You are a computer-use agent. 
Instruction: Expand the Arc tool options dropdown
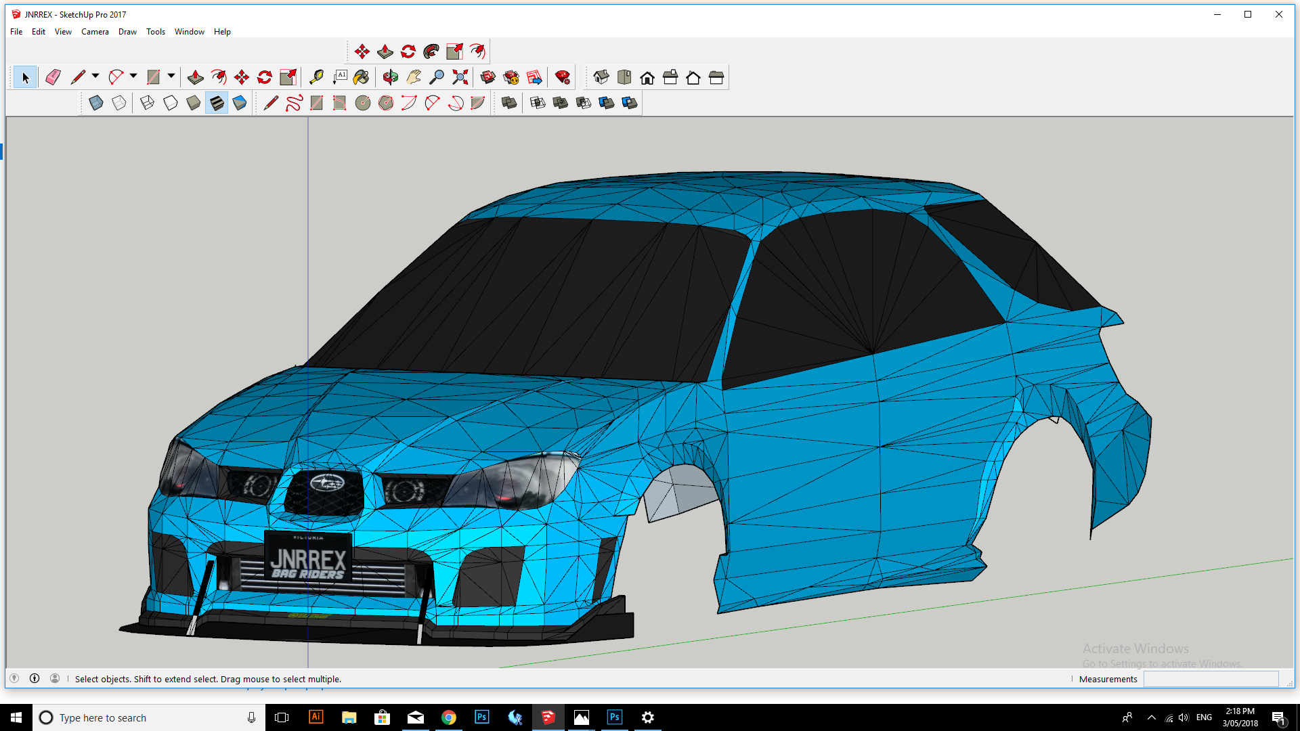point(133,76)
